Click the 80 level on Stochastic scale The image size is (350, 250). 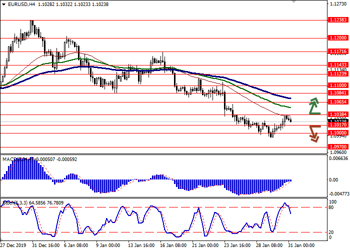click(330, 207)
